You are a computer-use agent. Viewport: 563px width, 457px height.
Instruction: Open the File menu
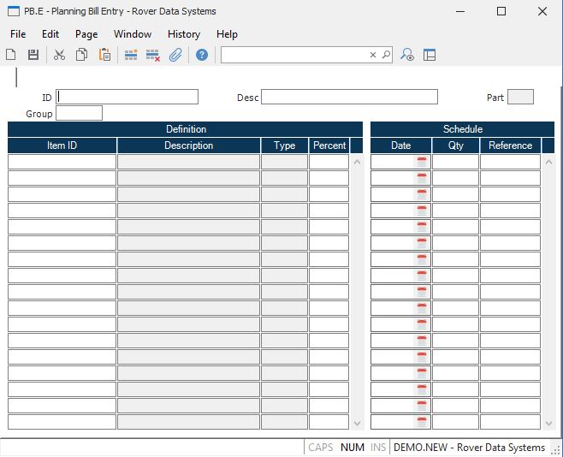tap(18, 34)
